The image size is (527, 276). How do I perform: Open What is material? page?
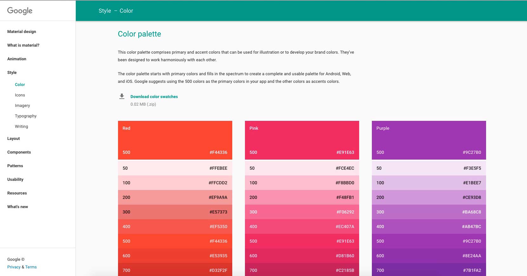23,45
